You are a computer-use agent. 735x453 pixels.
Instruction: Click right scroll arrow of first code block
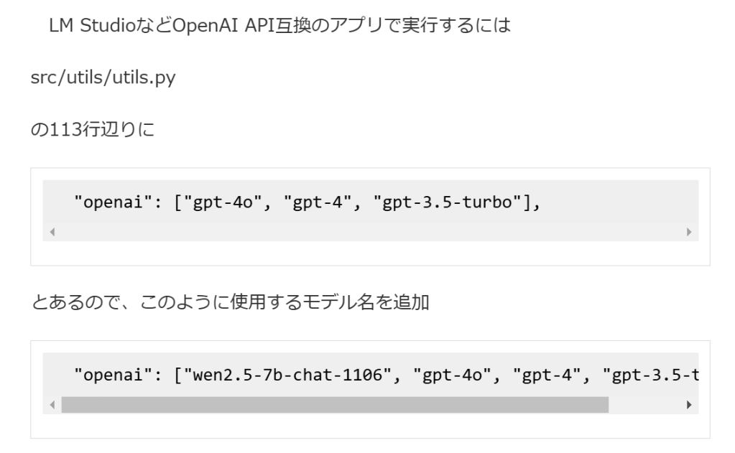689,233
